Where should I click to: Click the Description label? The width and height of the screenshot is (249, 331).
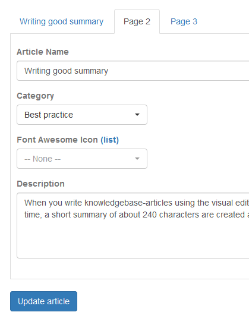click(x=40, y=184)
